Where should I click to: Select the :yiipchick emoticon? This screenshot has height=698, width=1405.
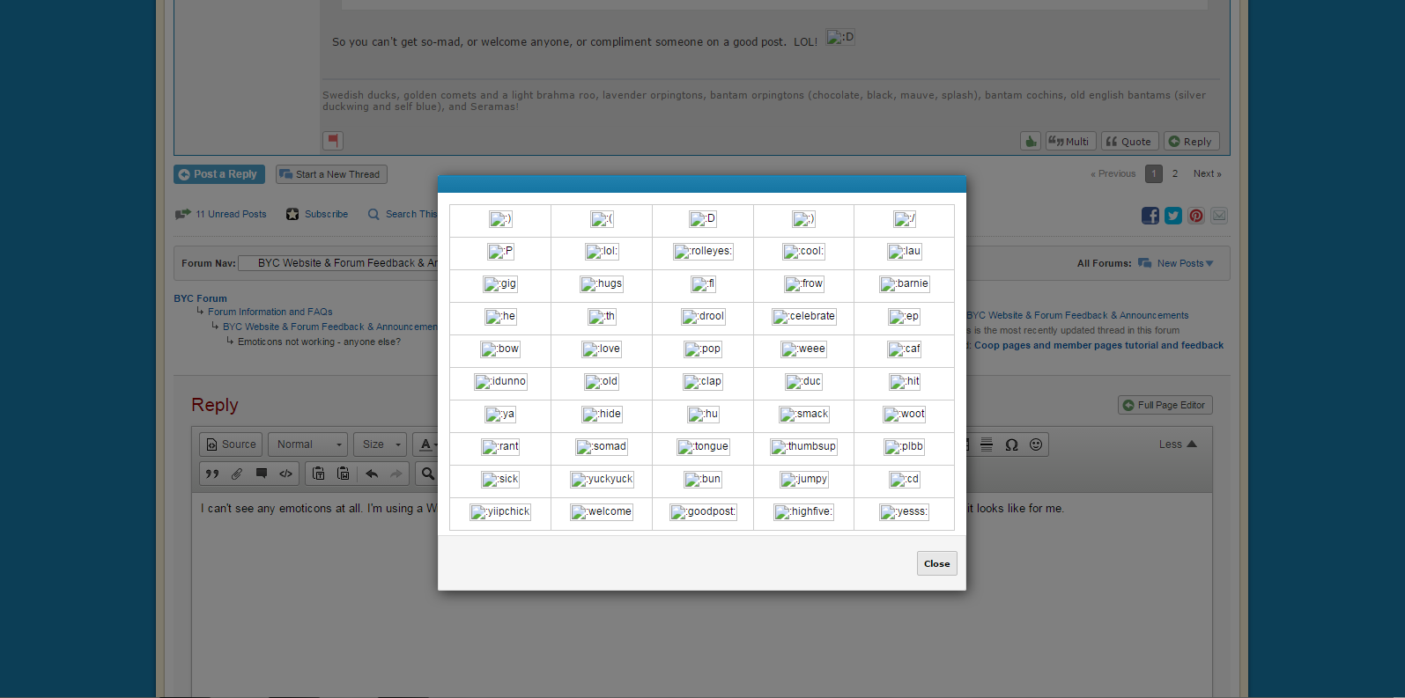500,512
